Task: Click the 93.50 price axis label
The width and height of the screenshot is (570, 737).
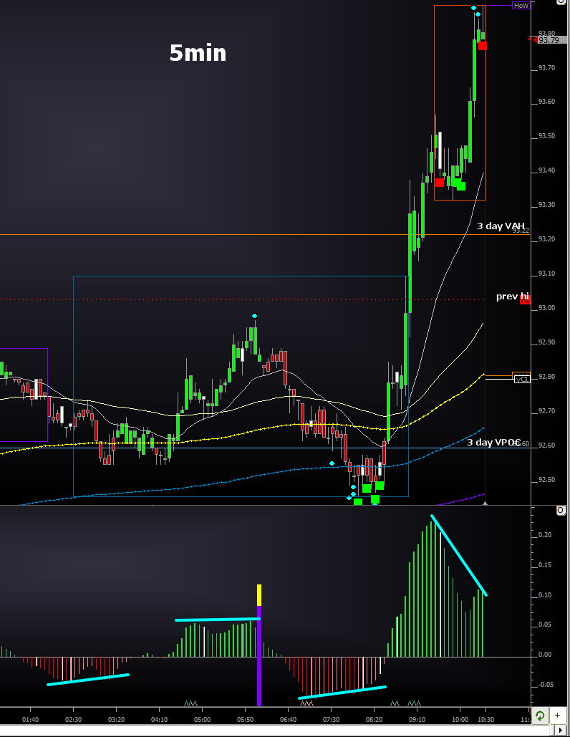Action: [546, 136]
